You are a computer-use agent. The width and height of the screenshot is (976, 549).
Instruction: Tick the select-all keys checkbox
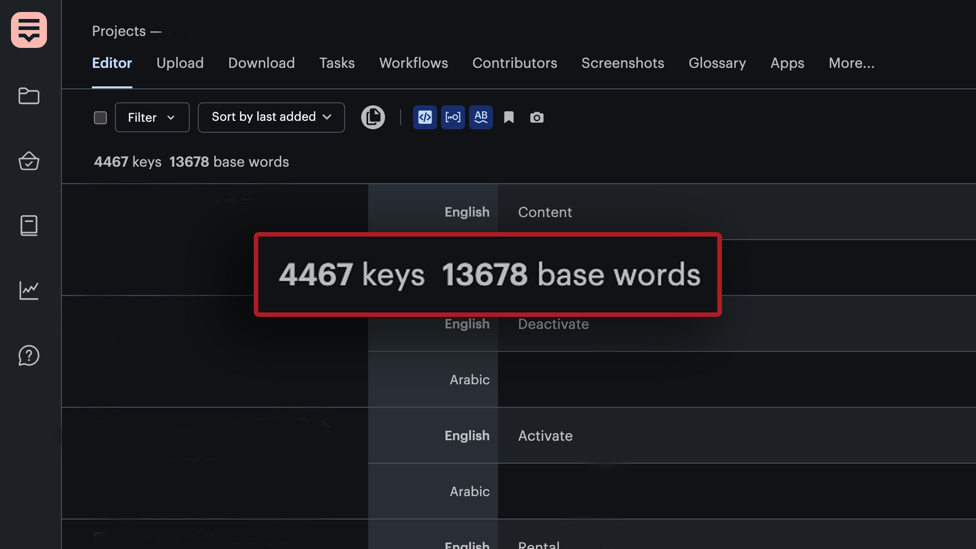click(100, 118)
